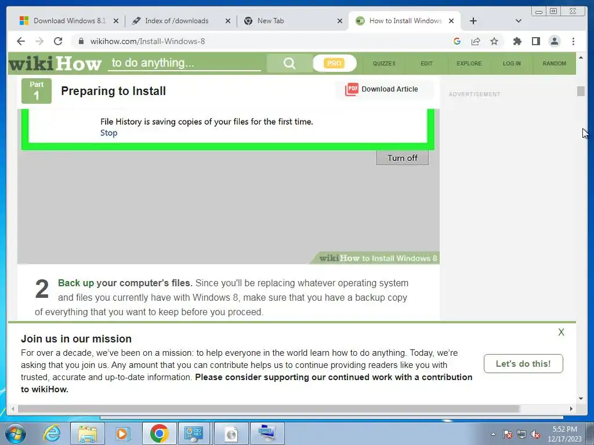The height and width of the screenshot is (445, 594).
Task: Toggle the Chrome side panel
Action: point(535,41)
